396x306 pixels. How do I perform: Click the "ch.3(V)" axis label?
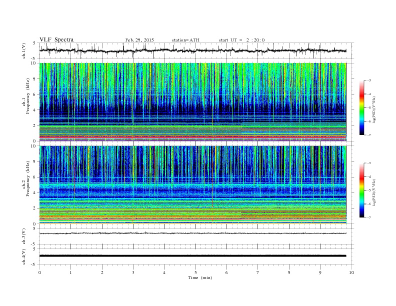pyautogui.click(x=24, y=236)
